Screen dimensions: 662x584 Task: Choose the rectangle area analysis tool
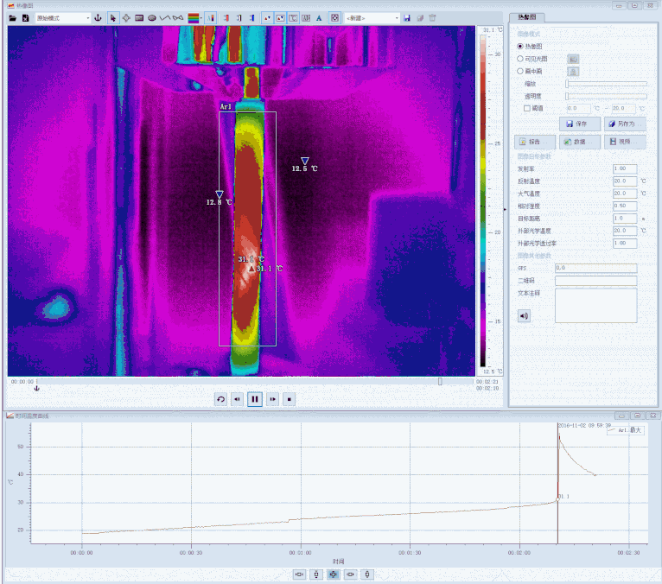139,18
